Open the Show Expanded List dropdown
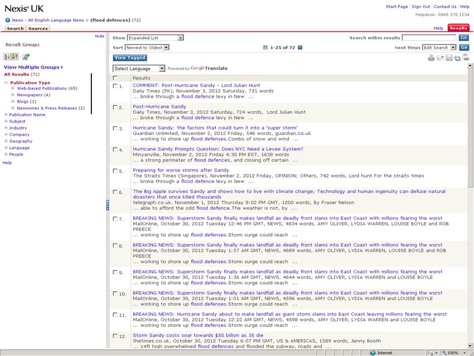The image size is (474, 356). [x=156, y=38]
